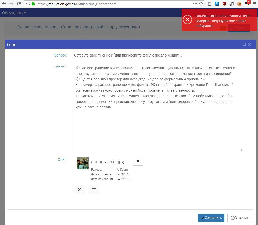Click the file size value 72 Кбайт
The image size is (258, 225).
point(122,169)
